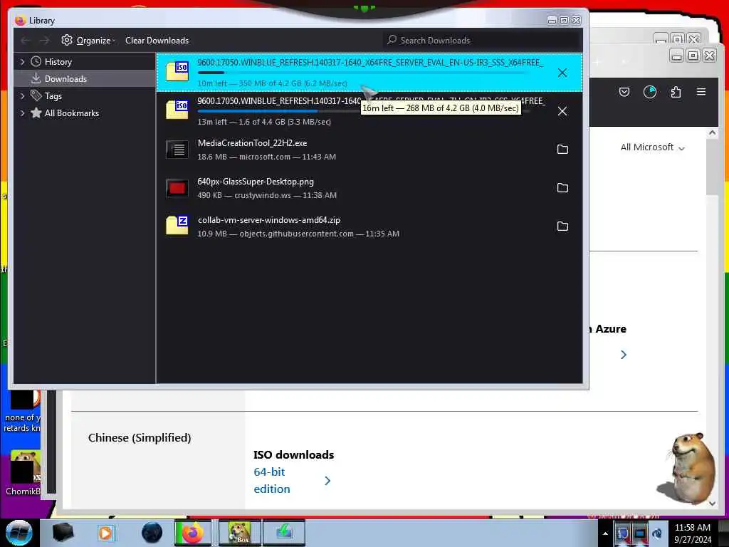Viewport: 729px width, 547px height.
Task: Open the All Microsoft dropdown
Action: 652,147
